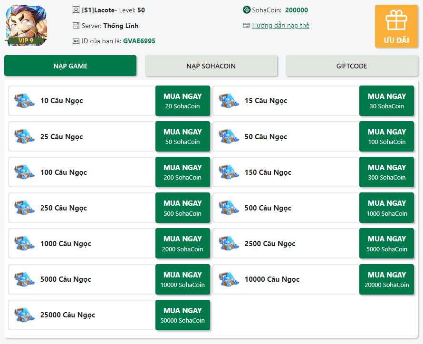423x344 pixels.
Task: Buy 15 Câu Ngọc for 30 SohaCoin
Action: click(386, 101)
